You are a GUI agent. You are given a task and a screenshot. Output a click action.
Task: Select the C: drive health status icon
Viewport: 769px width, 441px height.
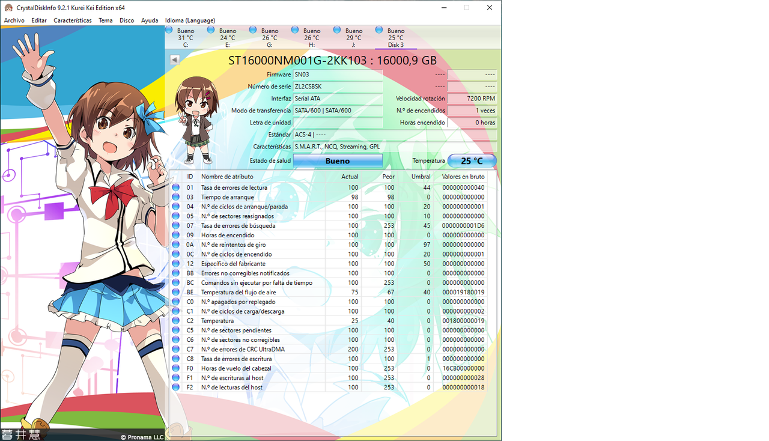coord(169,30)
